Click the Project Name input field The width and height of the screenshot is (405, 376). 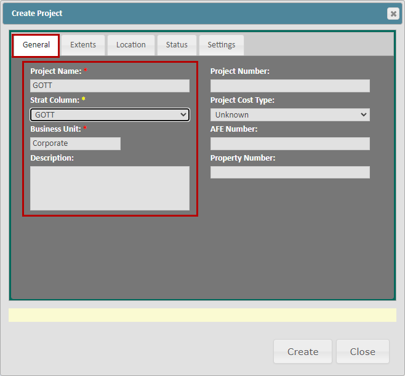pos(110,86)
